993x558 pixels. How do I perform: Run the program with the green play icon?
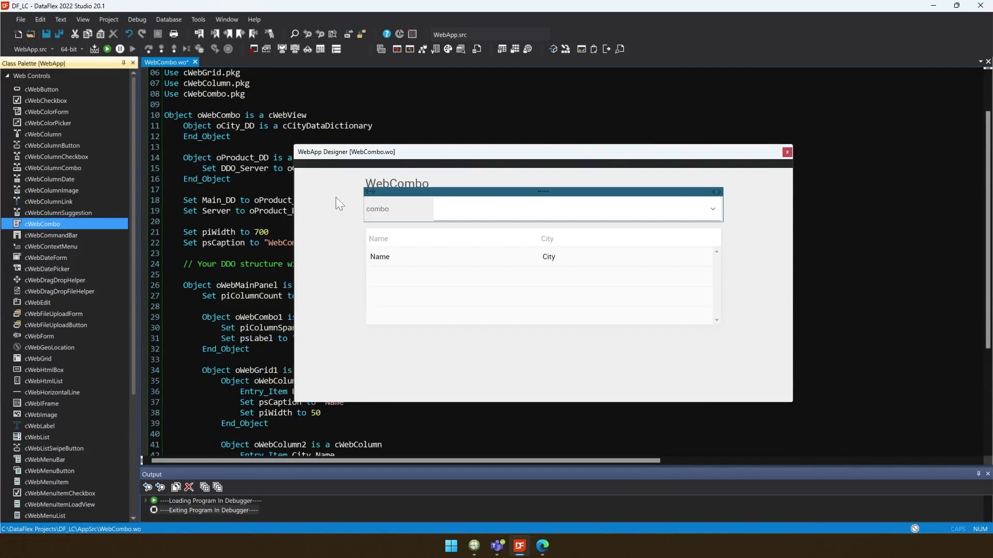point(107,49)
